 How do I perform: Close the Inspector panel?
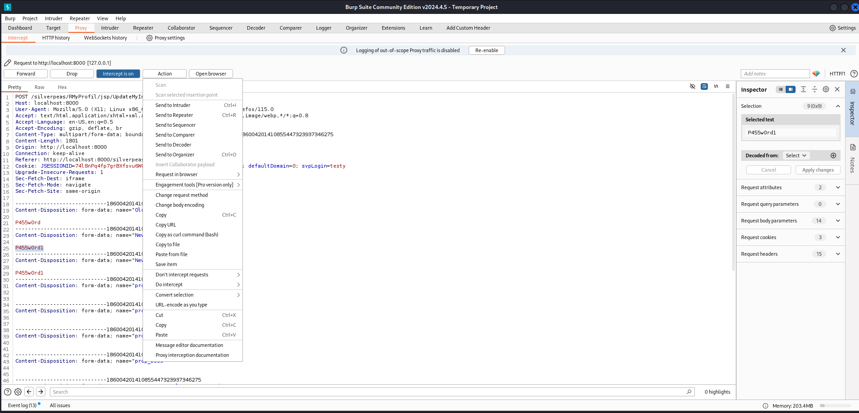(x=837, y=89)
